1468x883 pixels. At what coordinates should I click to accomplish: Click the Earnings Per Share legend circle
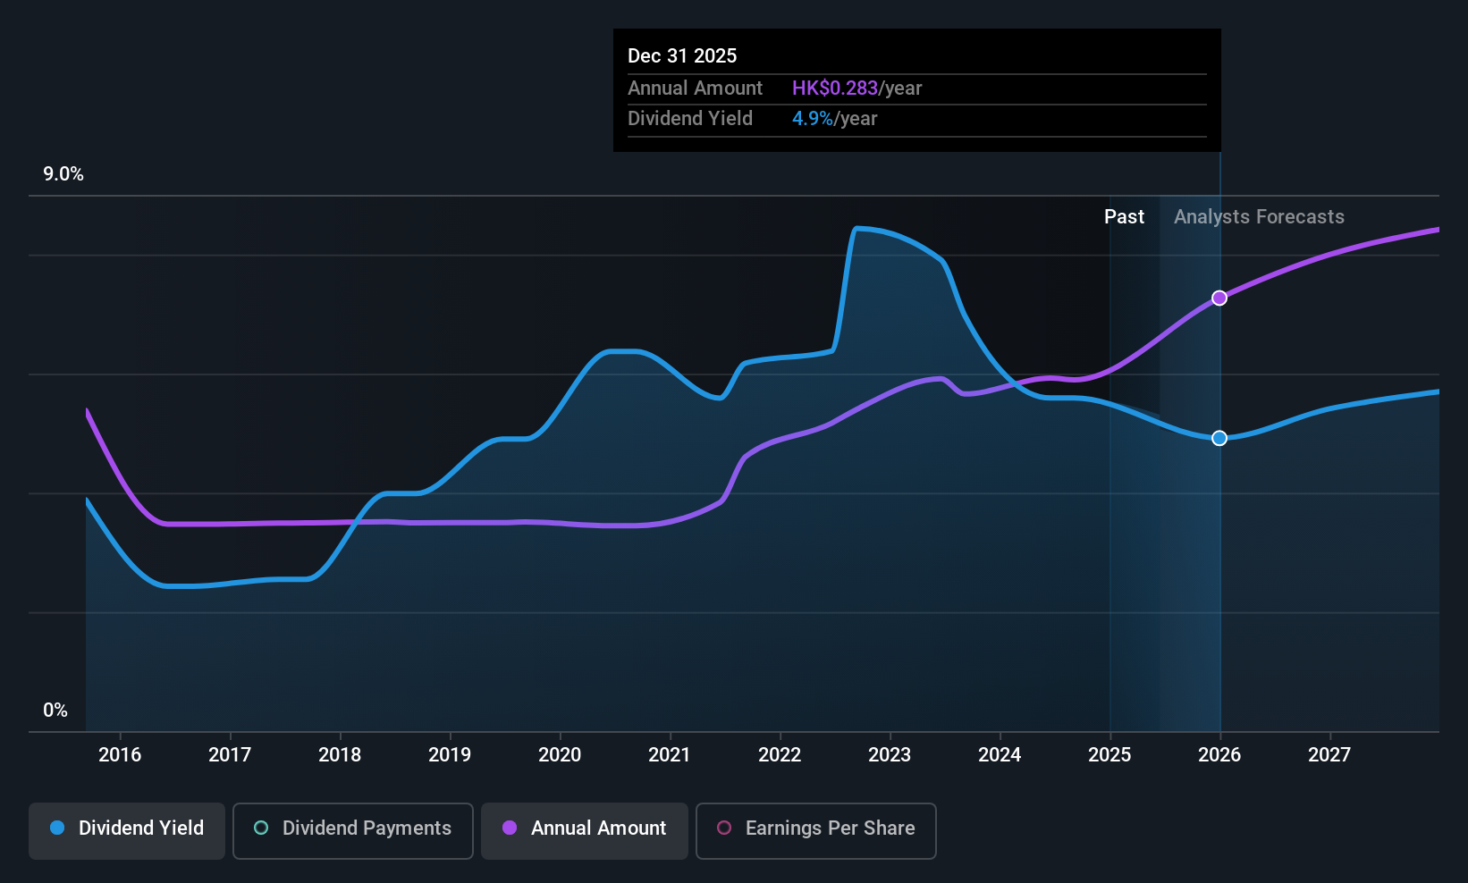(724, 828)
